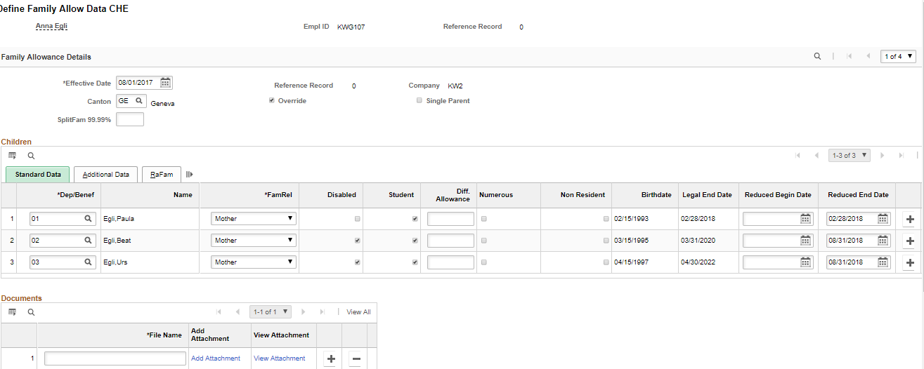
Task: Toggle the Override checkbox
Action: [x=272, y=100]
